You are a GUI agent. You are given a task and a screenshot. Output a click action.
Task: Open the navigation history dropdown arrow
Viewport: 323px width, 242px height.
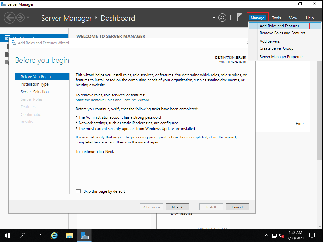coord(28,18)
